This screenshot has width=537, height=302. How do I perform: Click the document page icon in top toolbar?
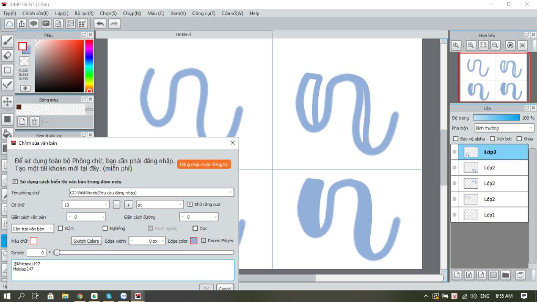pyautogui.click(x=58, y=24)
